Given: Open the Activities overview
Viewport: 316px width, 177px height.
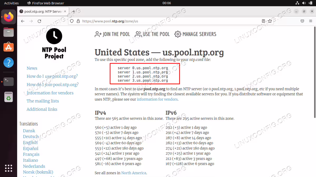Looking at the screenshot, I should point(11,3).
